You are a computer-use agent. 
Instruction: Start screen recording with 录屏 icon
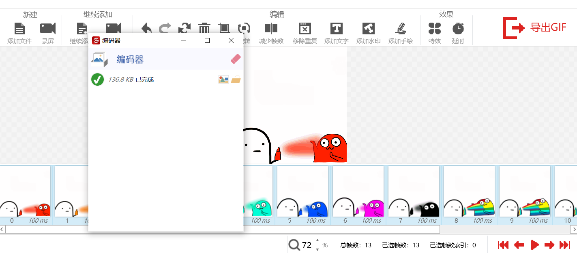[47, 29]
